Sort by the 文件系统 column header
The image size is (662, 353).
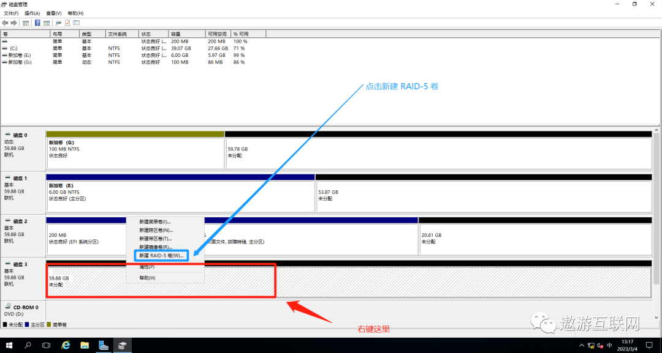click(122, 34)
